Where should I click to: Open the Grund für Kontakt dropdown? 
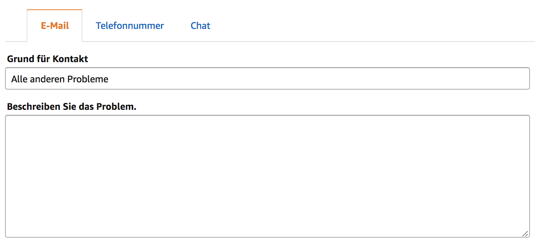tap(267, 78)
